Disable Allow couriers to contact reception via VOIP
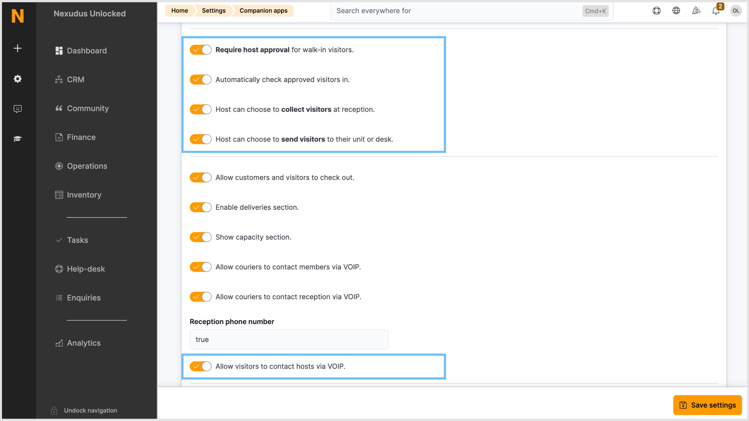This screenshot has width=749, height=421. coord(200,297)
